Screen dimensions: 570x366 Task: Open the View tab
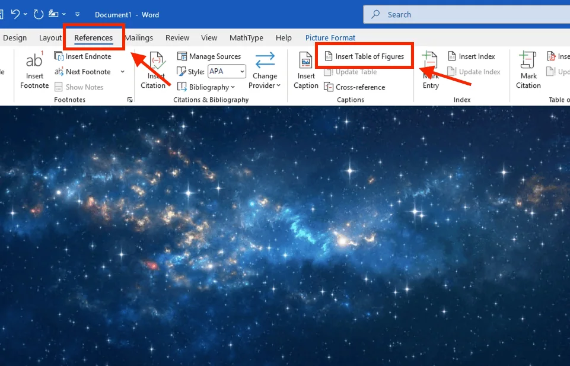click(x=209, y=38)
